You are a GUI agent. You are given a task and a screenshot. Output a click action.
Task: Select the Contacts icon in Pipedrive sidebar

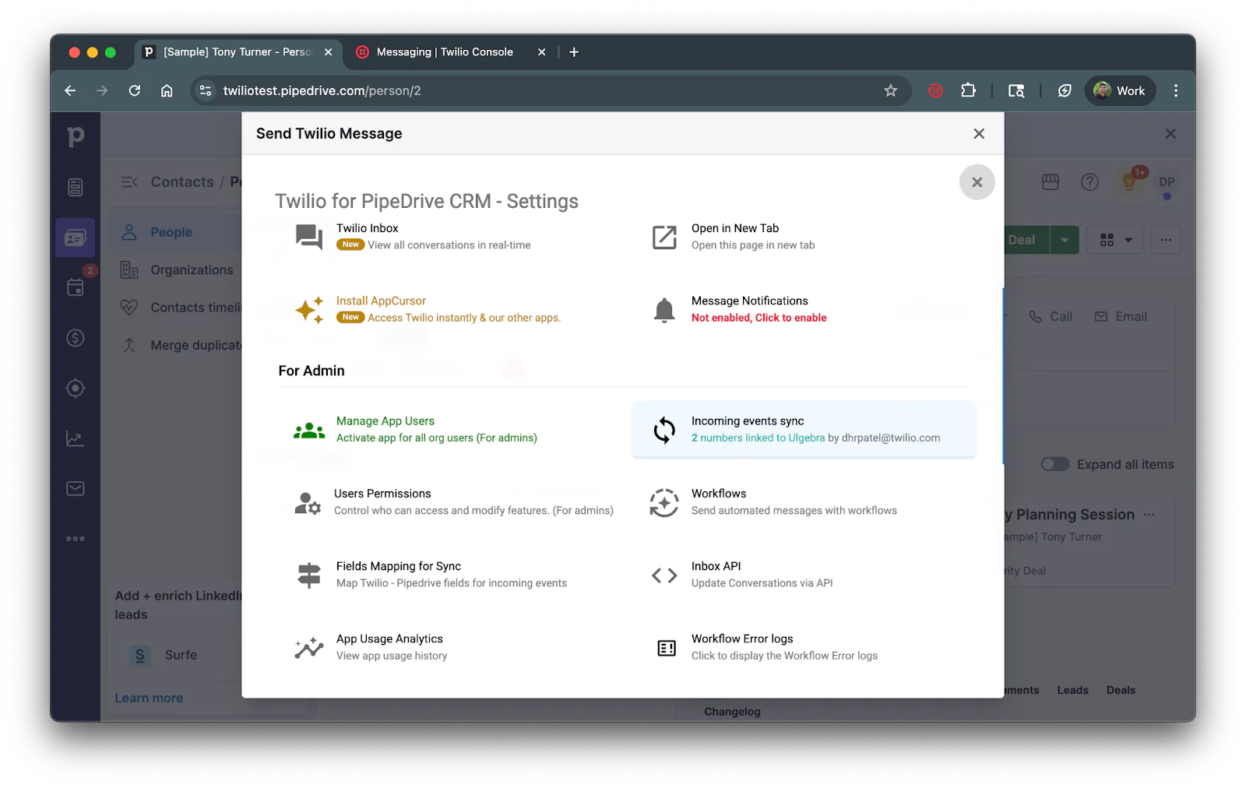click(75, 237)
